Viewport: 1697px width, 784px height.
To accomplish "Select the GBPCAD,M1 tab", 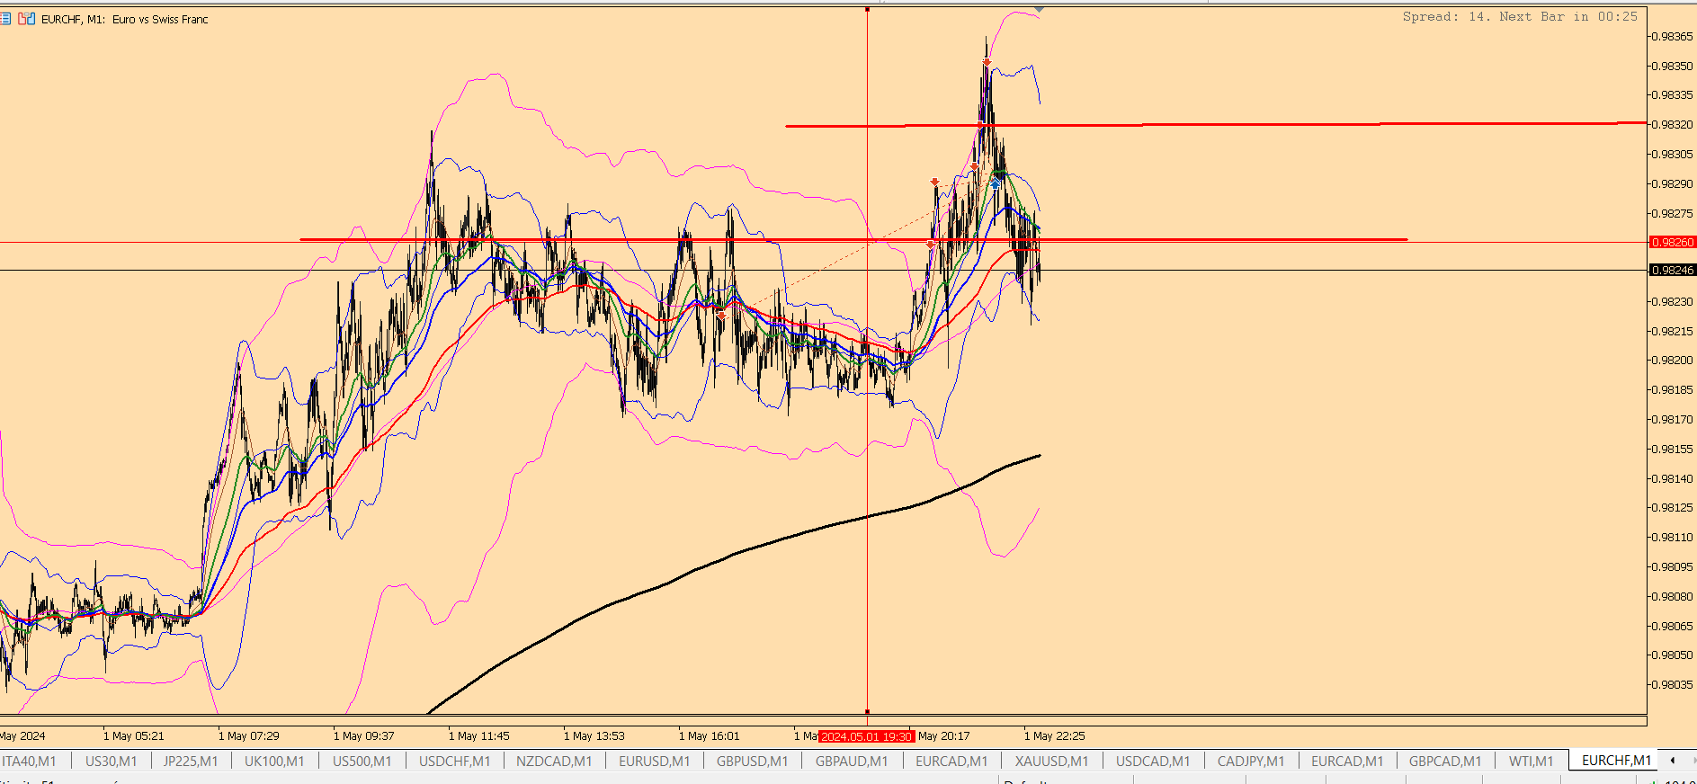I will 1444,761.
